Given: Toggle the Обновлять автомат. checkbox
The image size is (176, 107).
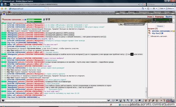Looking at the screenshot, I should click(149, 36).
